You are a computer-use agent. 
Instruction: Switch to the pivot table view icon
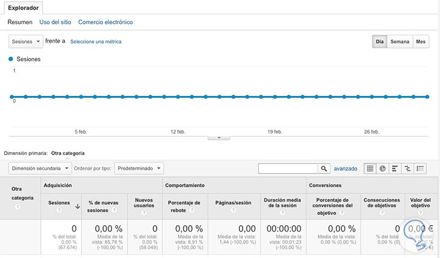coord(420,169)
